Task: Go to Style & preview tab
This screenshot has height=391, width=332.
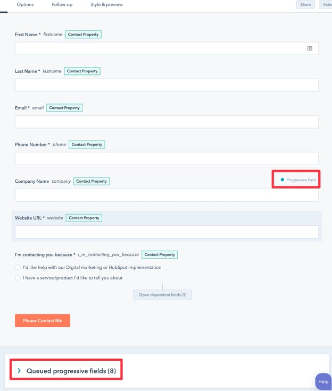Action: coord(106,5)
